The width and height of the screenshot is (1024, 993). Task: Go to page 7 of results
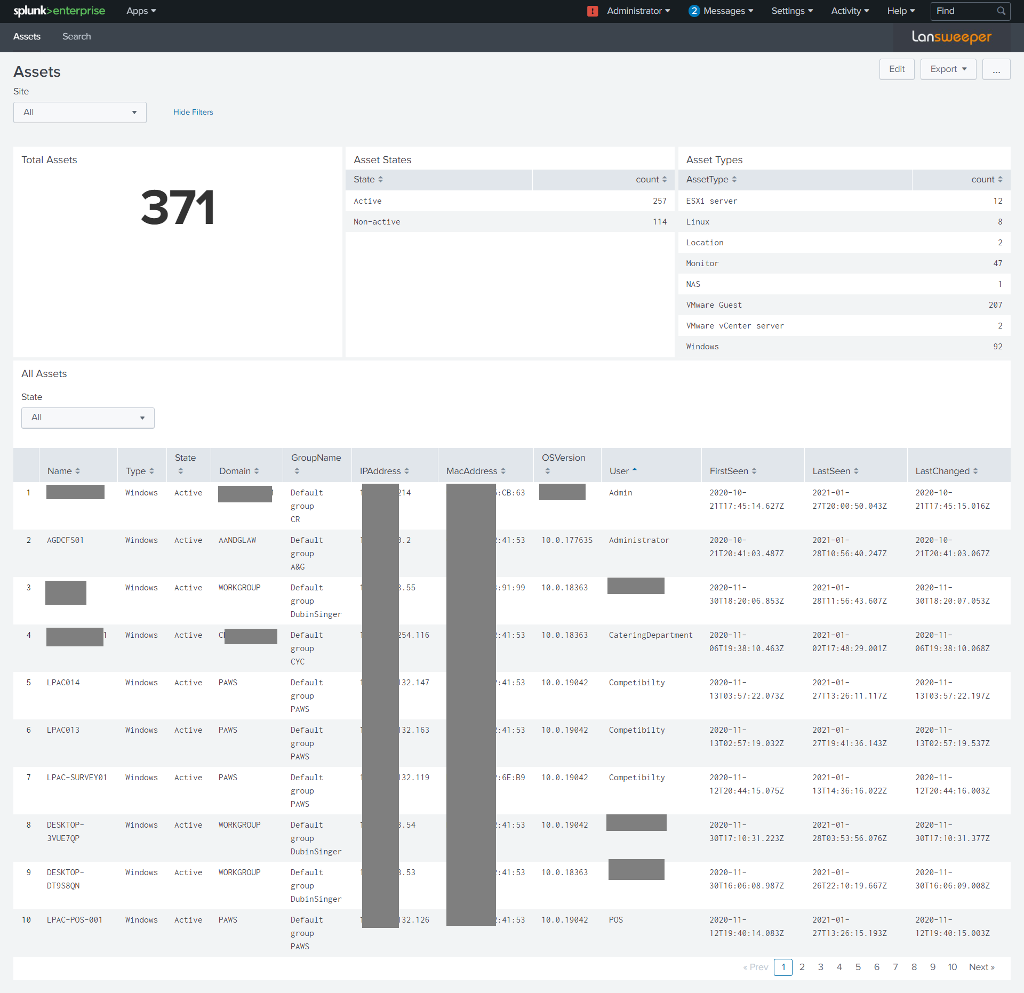pos(895,967)
